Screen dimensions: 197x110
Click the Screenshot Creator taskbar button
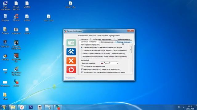point(58,107)
